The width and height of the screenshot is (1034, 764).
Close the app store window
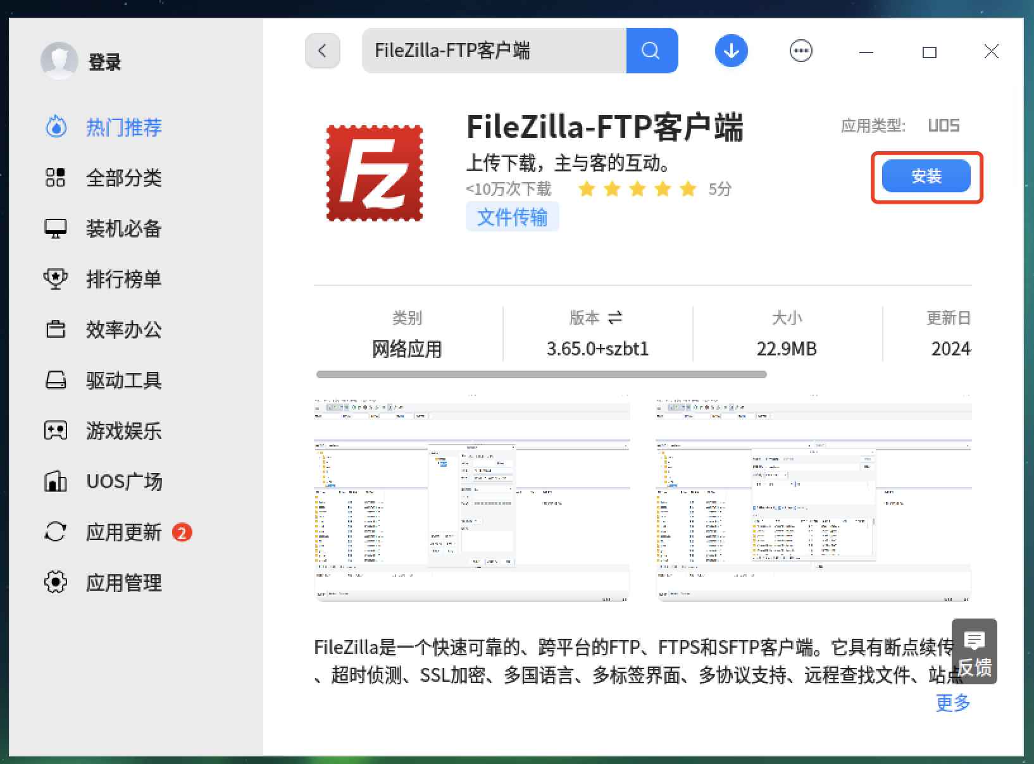[992, 52]
